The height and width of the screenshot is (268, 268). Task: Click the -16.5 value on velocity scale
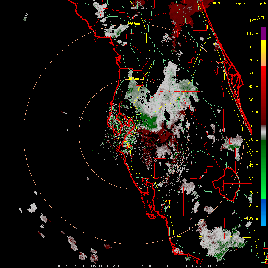pos(252,139)
